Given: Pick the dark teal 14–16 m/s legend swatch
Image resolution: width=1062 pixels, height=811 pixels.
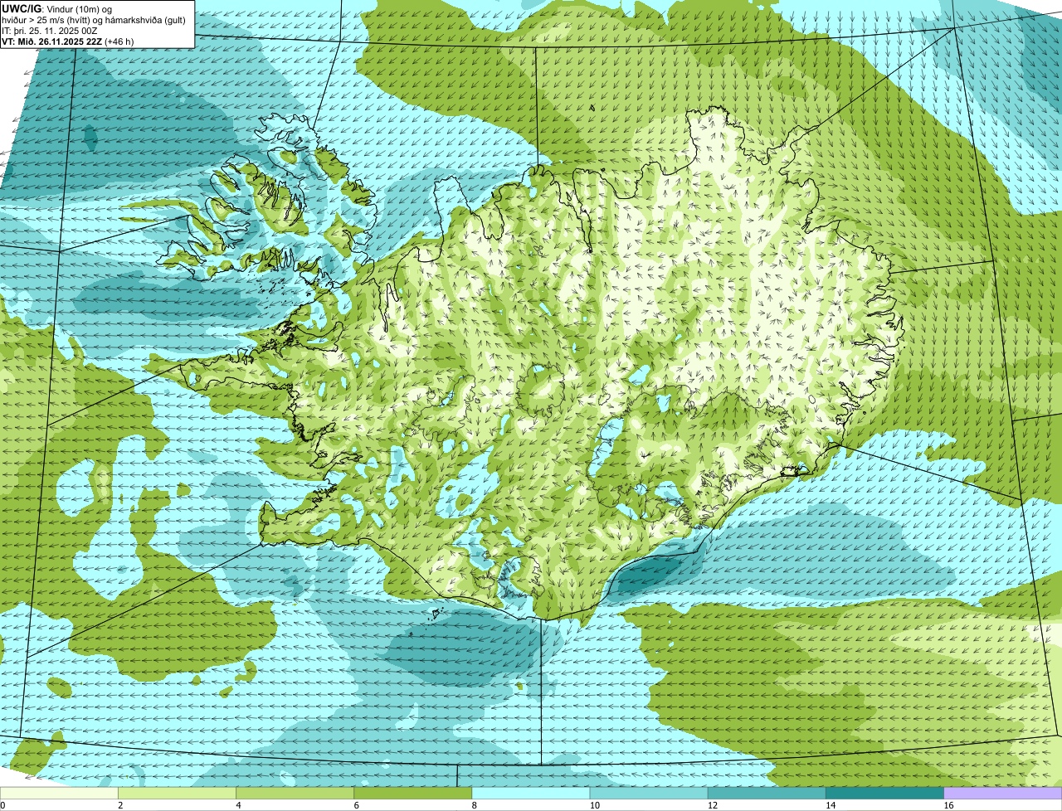Looking at the screenshot, I should [x=884, y=794].
